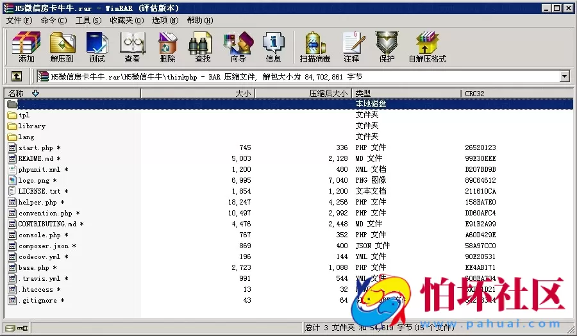The width and height of the screenshot is (577, 336).
Task: Click the 信息 (Info) toolbar icon
Action: pyautogui.click(x=273, y=47)
